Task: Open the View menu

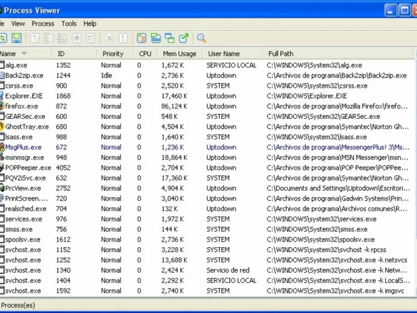Action: [x=18, y=23]
